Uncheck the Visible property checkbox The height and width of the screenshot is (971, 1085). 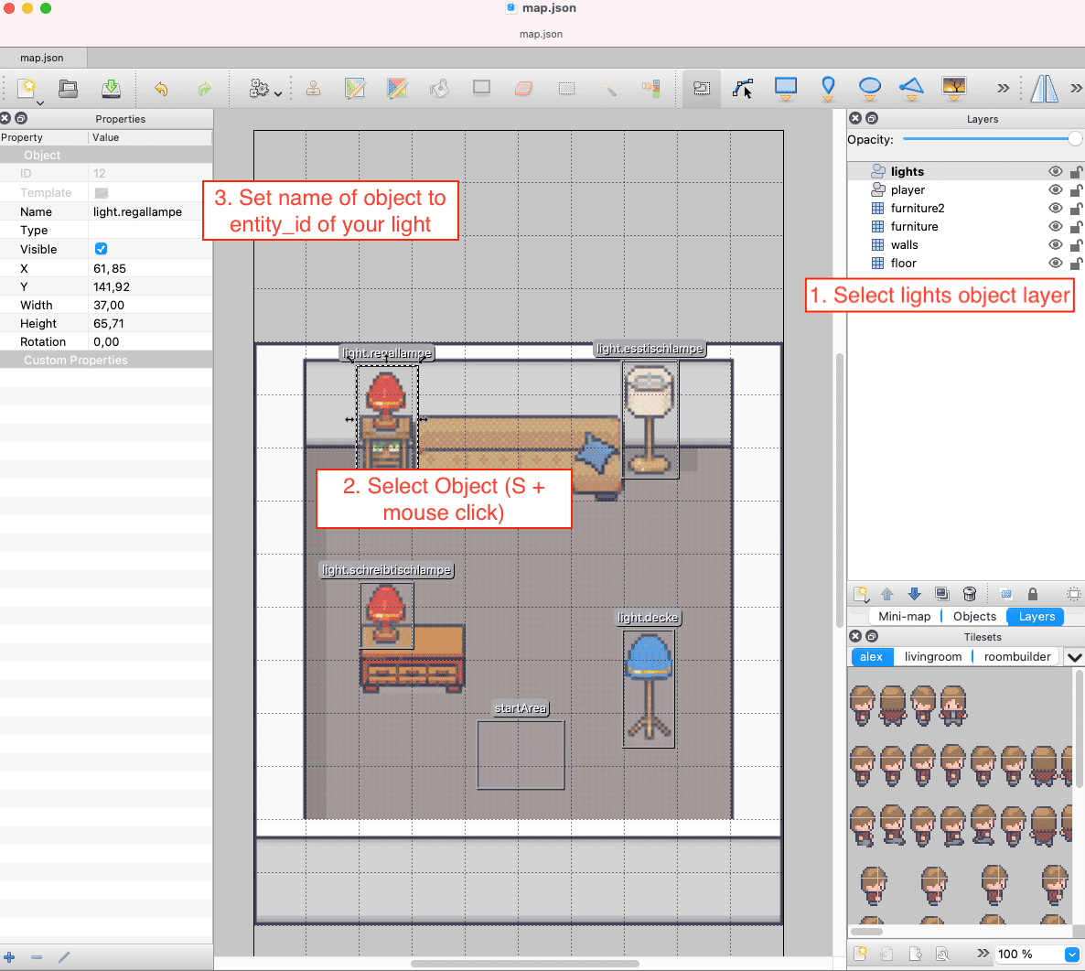[x=101, y=248]
